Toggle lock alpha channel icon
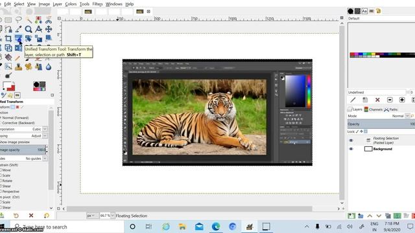415x233 pixels. 366,131
